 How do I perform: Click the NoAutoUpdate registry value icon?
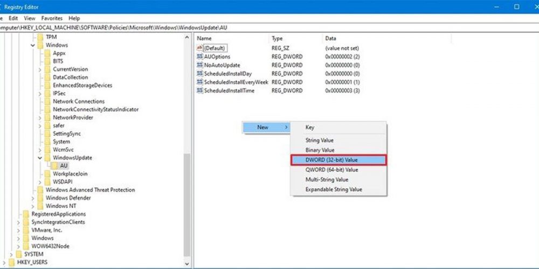(x=199, y=65)
